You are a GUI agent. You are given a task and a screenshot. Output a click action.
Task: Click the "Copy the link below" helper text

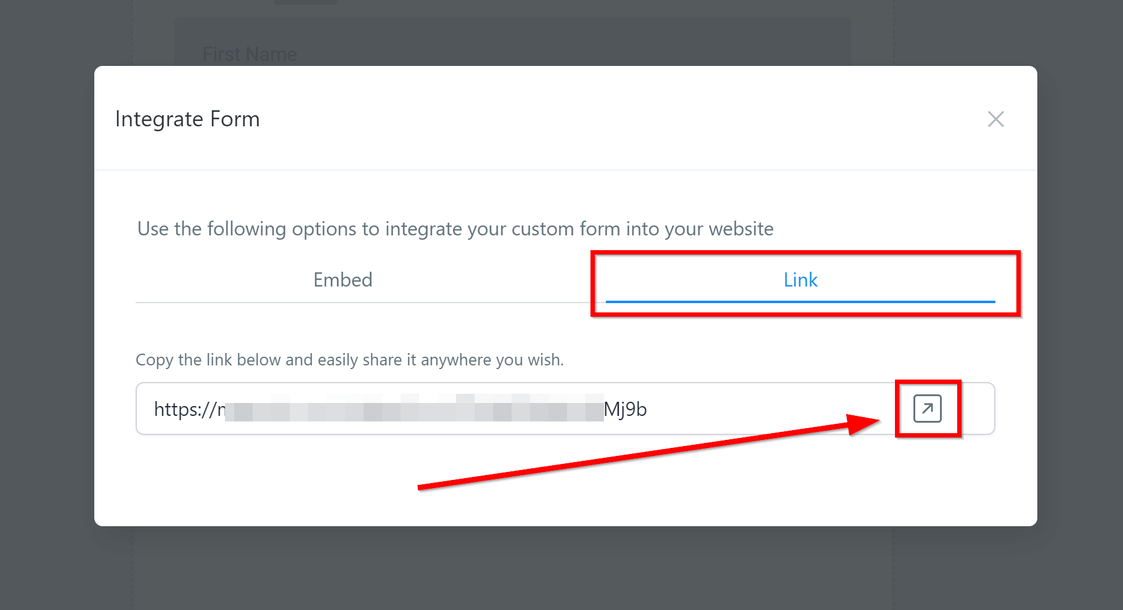coord(349,360)
